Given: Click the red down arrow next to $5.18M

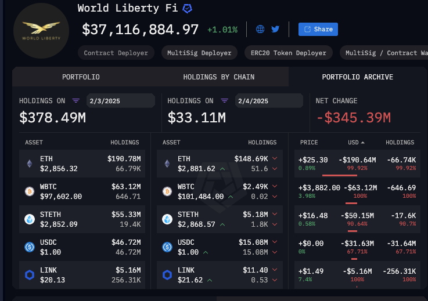Looking at the screenshot, I should (275, 214).
